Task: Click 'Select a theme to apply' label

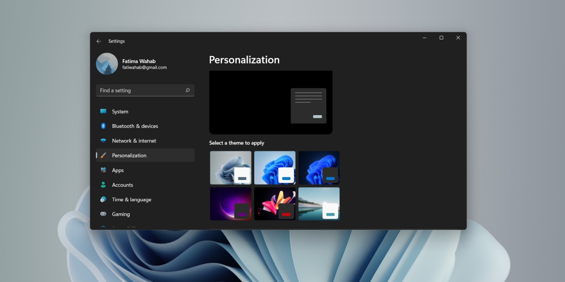Action: coord(237,143)
